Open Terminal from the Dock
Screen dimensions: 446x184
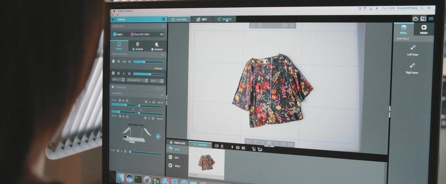[138, 179]
